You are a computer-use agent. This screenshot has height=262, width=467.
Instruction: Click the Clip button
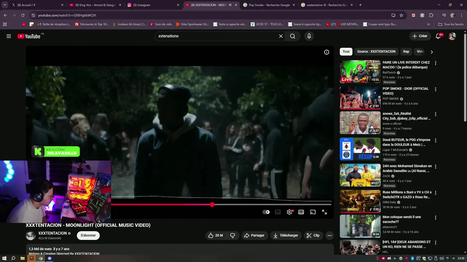click(x=313, y=235)
